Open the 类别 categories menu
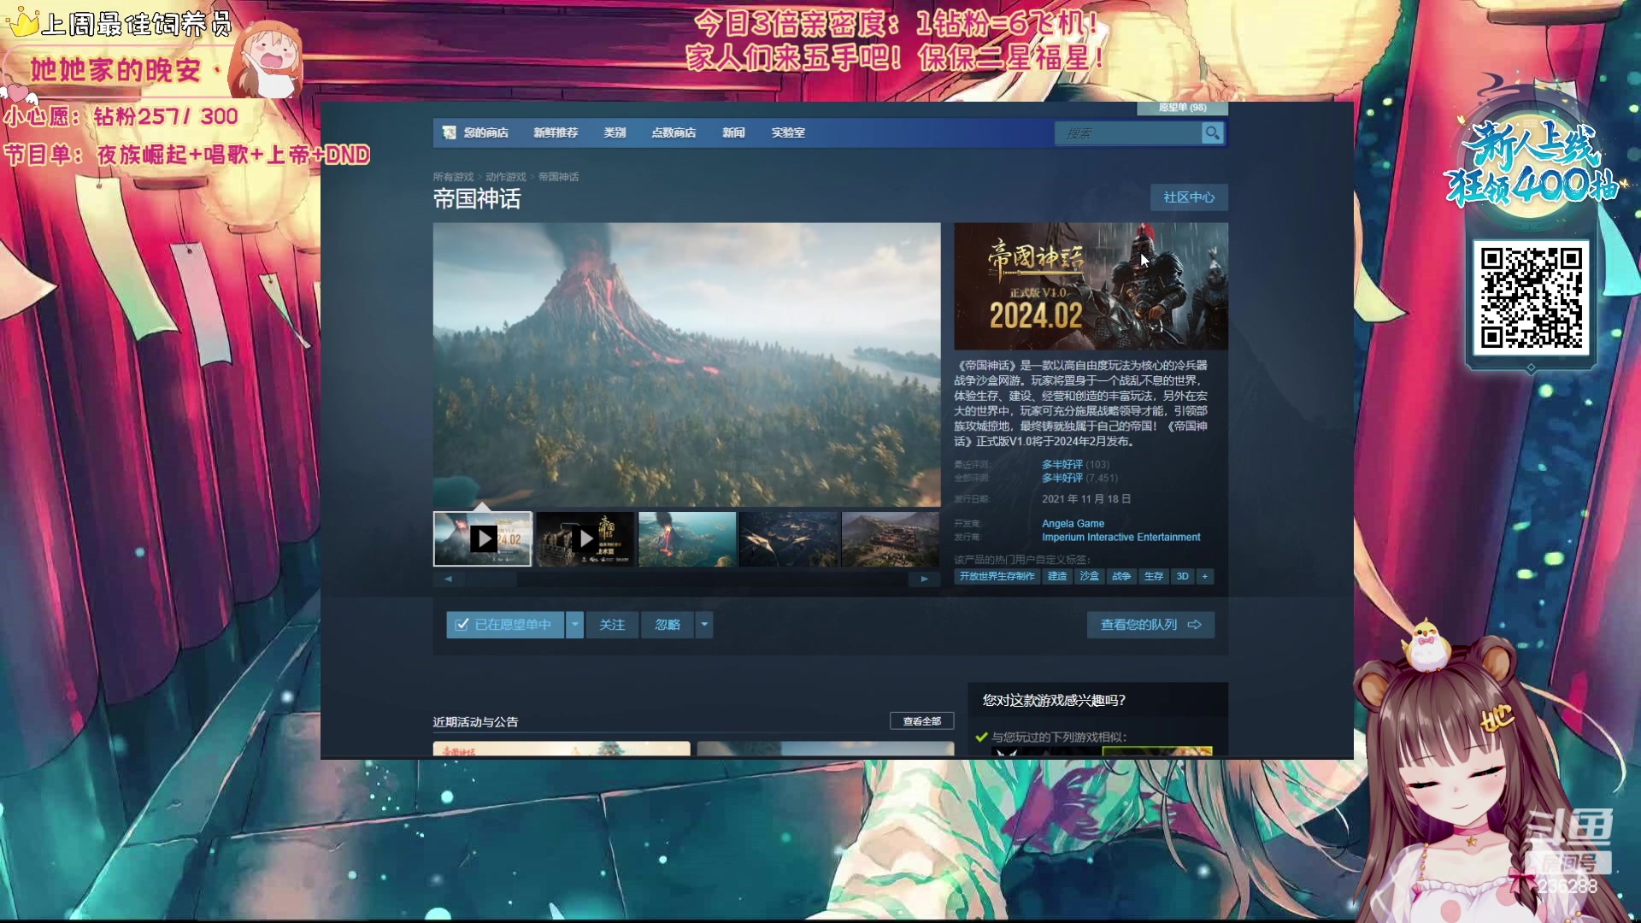 tap(615, 132)
